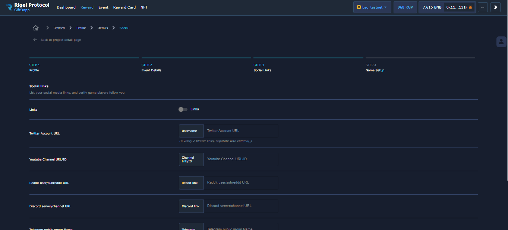The height and width of the screenshot is (230, 508).
Task: Go to the Event nav item
Action: coord(103,7)
